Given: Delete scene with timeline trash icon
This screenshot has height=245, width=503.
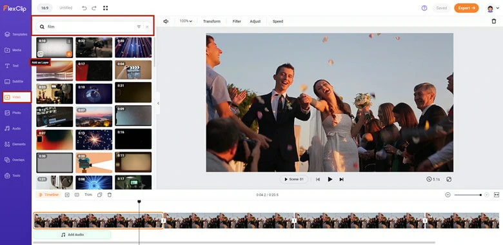Looking at the screenshot, I should click(110, 195).
